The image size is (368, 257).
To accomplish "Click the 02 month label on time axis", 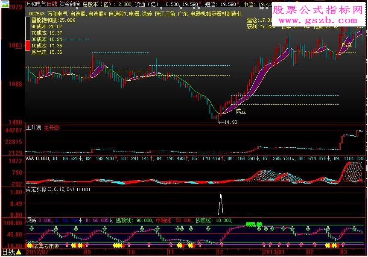I will click(x=310, y=252).
